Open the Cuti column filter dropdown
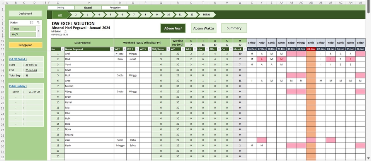Screen dimensions: 371x161 (x=231, y=49)
